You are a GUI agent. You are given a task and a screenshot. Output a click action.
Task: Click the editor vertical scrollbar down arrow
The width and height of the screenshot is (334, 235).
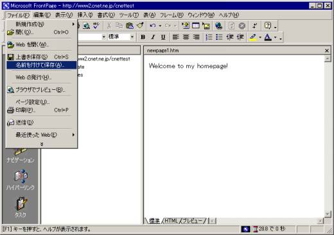click(x=328, y=214)
